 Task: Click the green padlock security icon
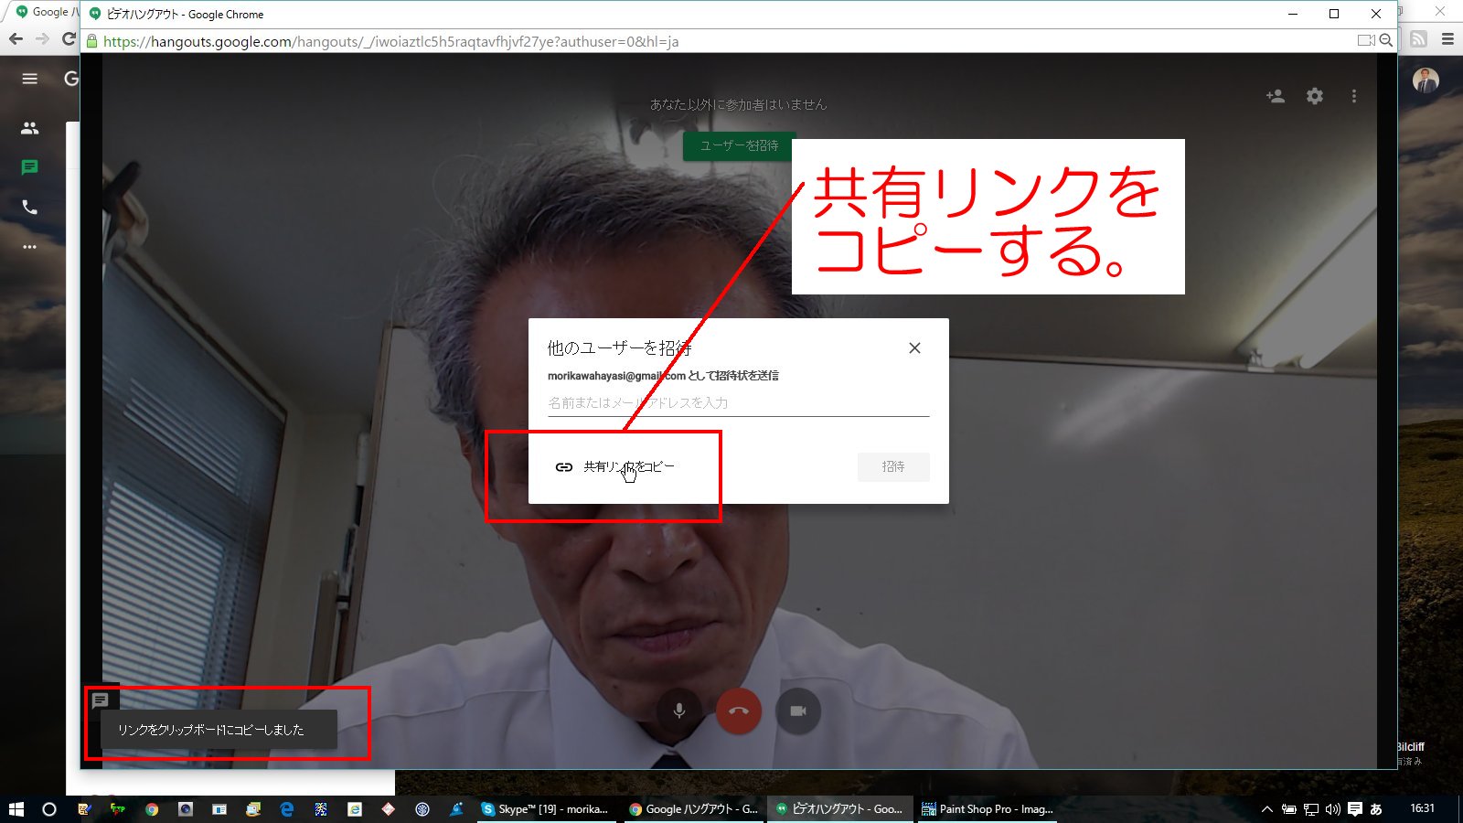tap(91, 41)
